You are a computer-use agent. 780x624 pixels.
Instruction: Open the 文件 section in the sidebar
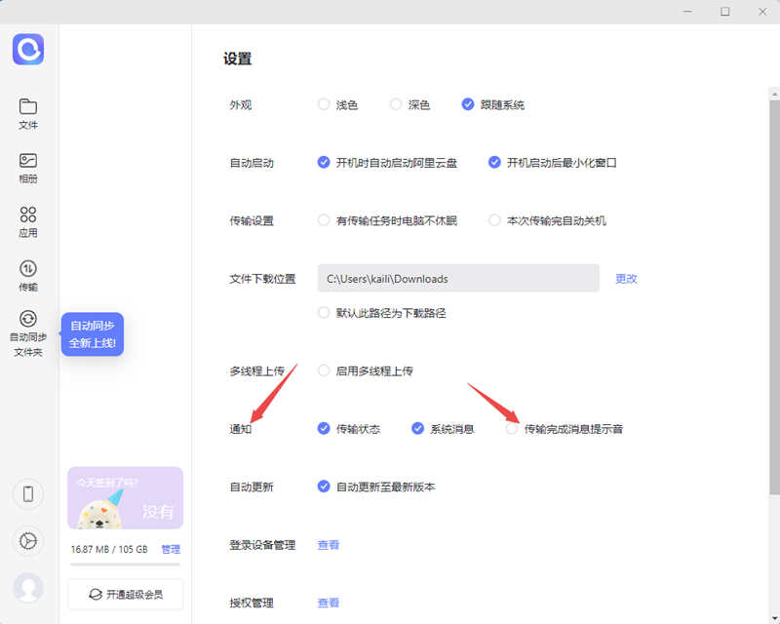[28, 112]
